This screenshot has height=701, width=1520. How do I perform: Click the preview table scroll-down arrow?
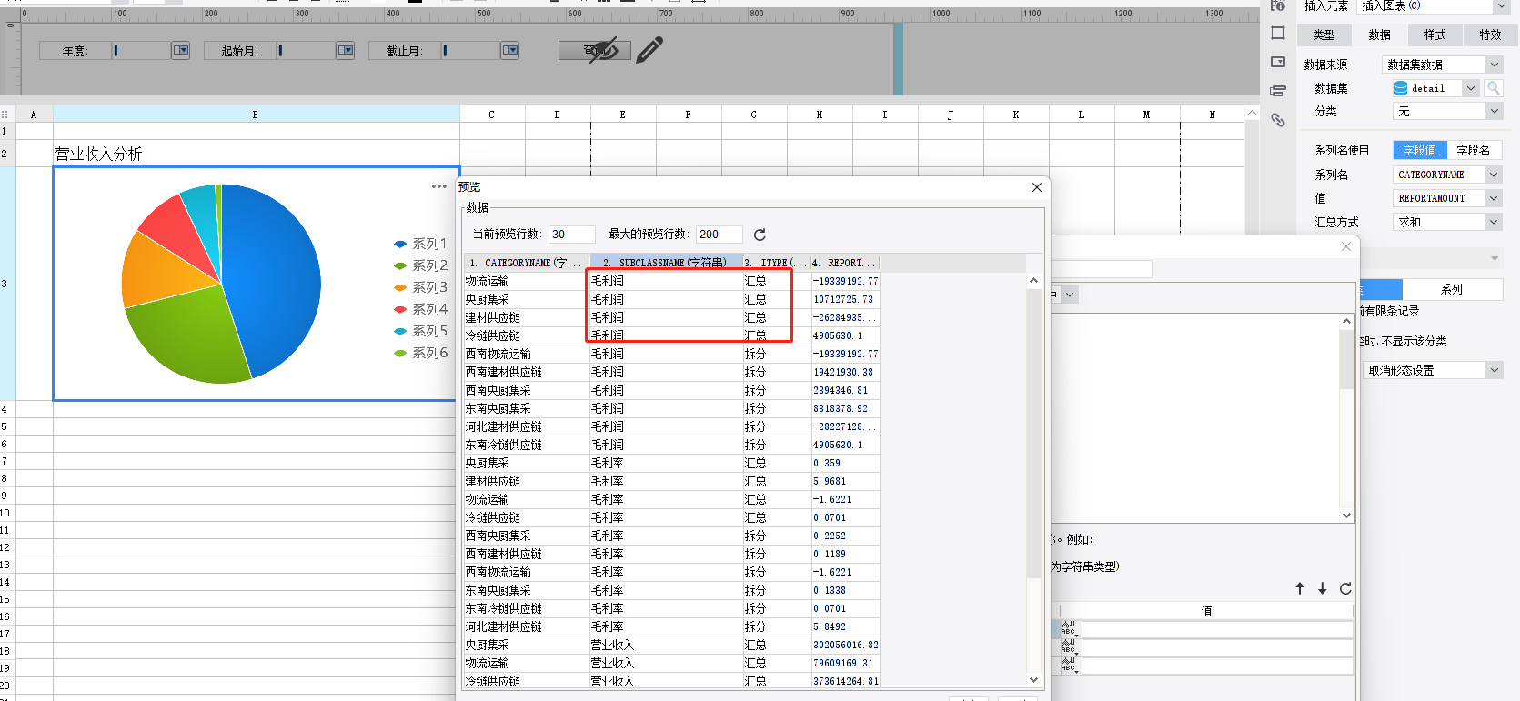(1033, 679)
